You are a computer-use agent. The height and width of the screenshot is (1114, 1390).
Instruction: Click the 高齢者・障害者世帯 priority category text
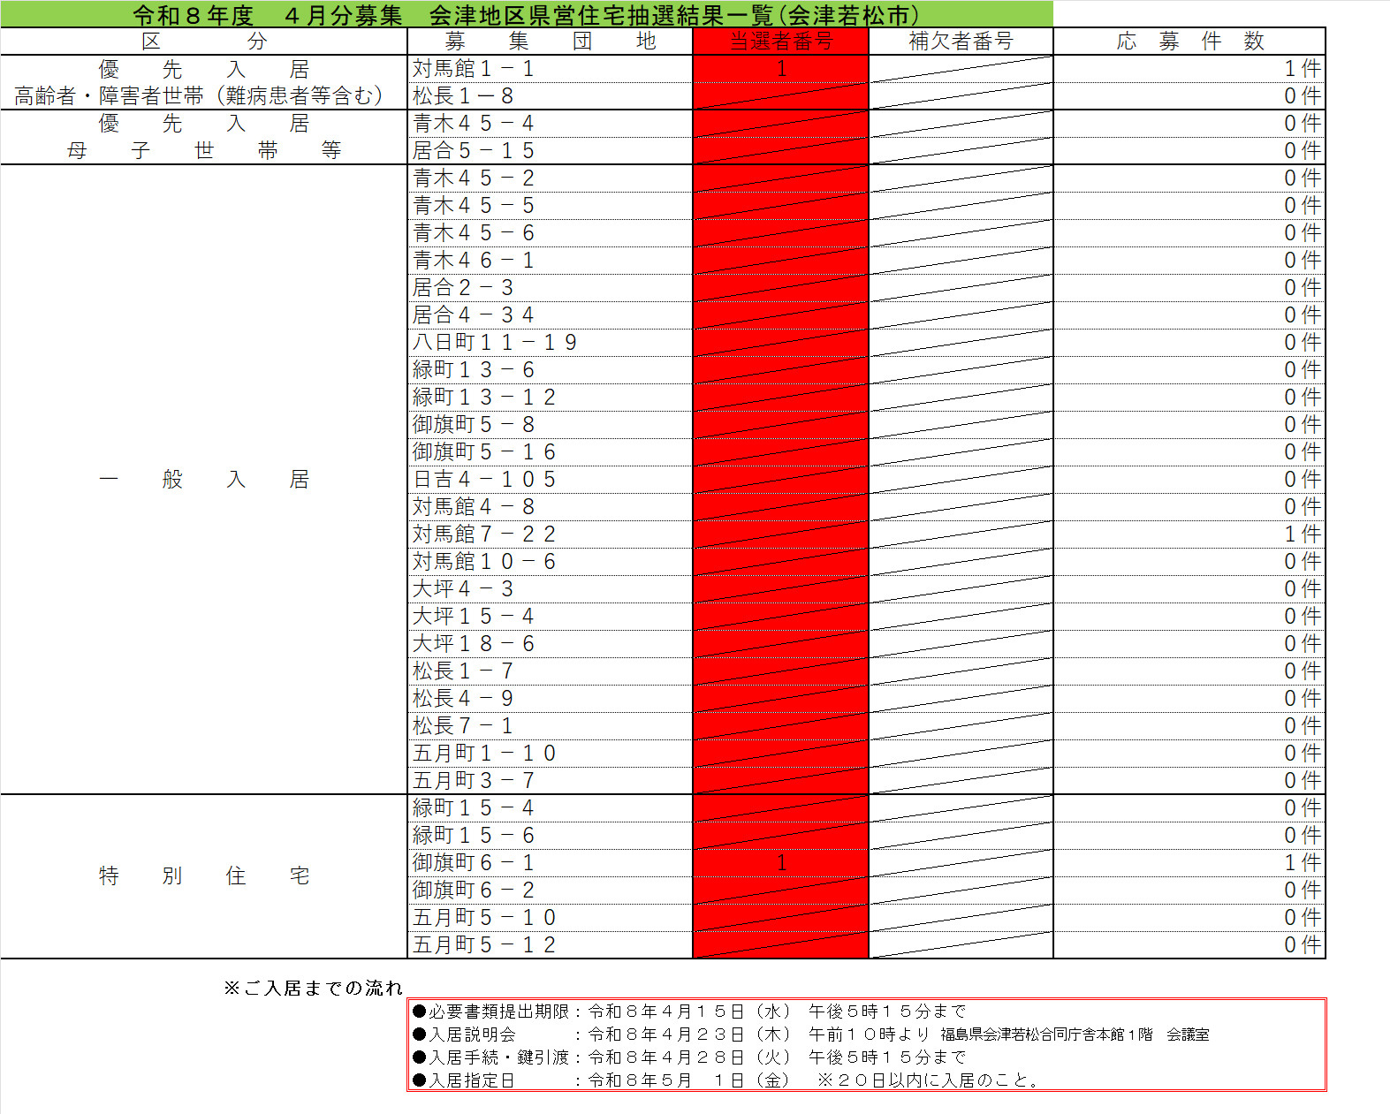tap(199, 96)
